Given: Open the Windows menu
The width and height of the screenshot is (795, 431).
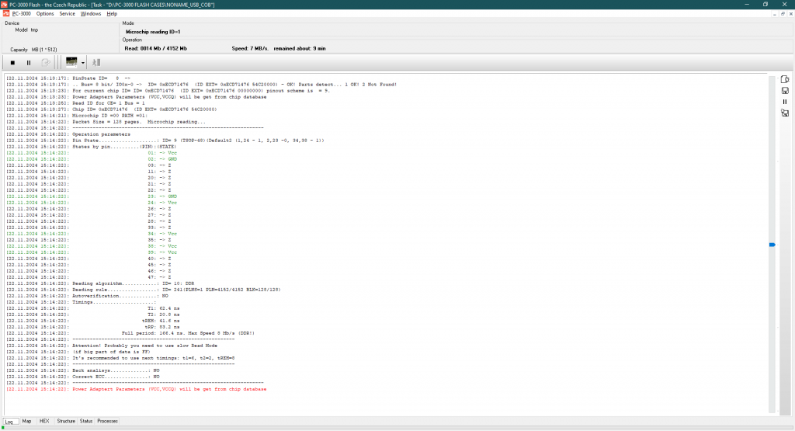Looking at the screenshot, I should click(x=91, y=14).
